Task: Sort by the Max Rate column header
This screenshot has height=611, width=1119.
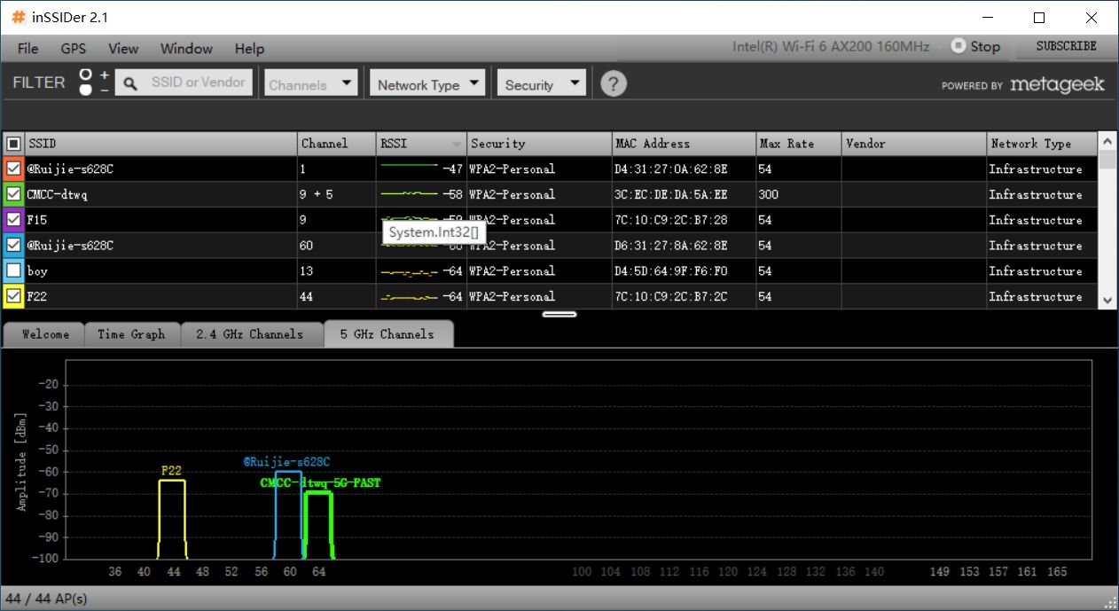Action: (x=798, y=144)
